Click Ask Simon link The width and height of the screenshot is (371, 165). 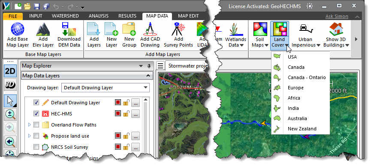coord(337,16)
